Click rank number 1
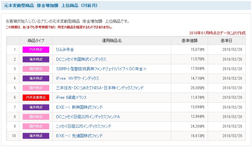252x147 pixels. (x=15, y=50)
